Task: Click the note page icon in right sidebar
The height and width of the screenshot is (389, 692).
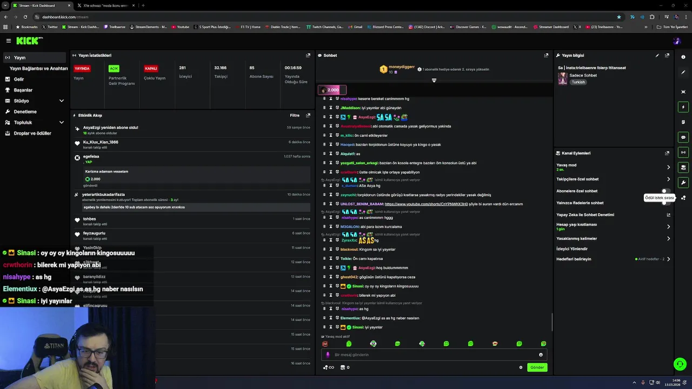Action: [683, 122]
